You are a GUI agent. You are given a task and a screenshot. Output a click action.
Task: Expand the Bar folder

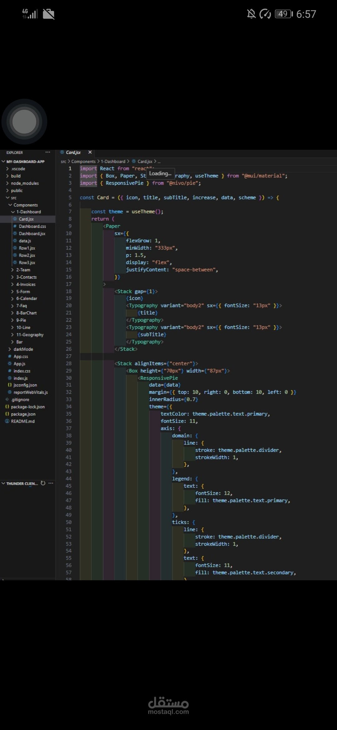point(19,342)
